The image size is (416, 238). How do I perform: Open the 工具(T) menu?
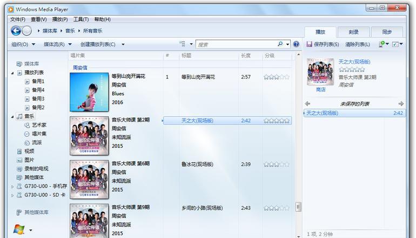tap(81, 19)
